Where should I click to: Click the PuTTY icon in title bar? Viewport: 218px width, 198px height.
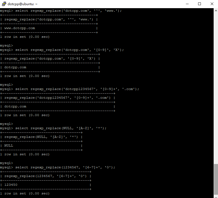(4, 4)
